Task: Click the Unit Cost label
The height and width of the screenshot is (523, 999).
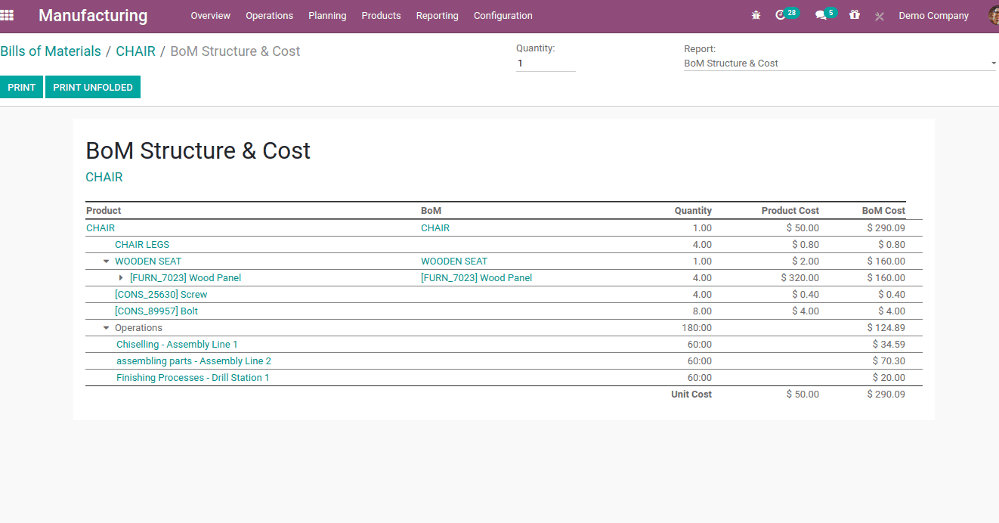Action: coord(691,395)
